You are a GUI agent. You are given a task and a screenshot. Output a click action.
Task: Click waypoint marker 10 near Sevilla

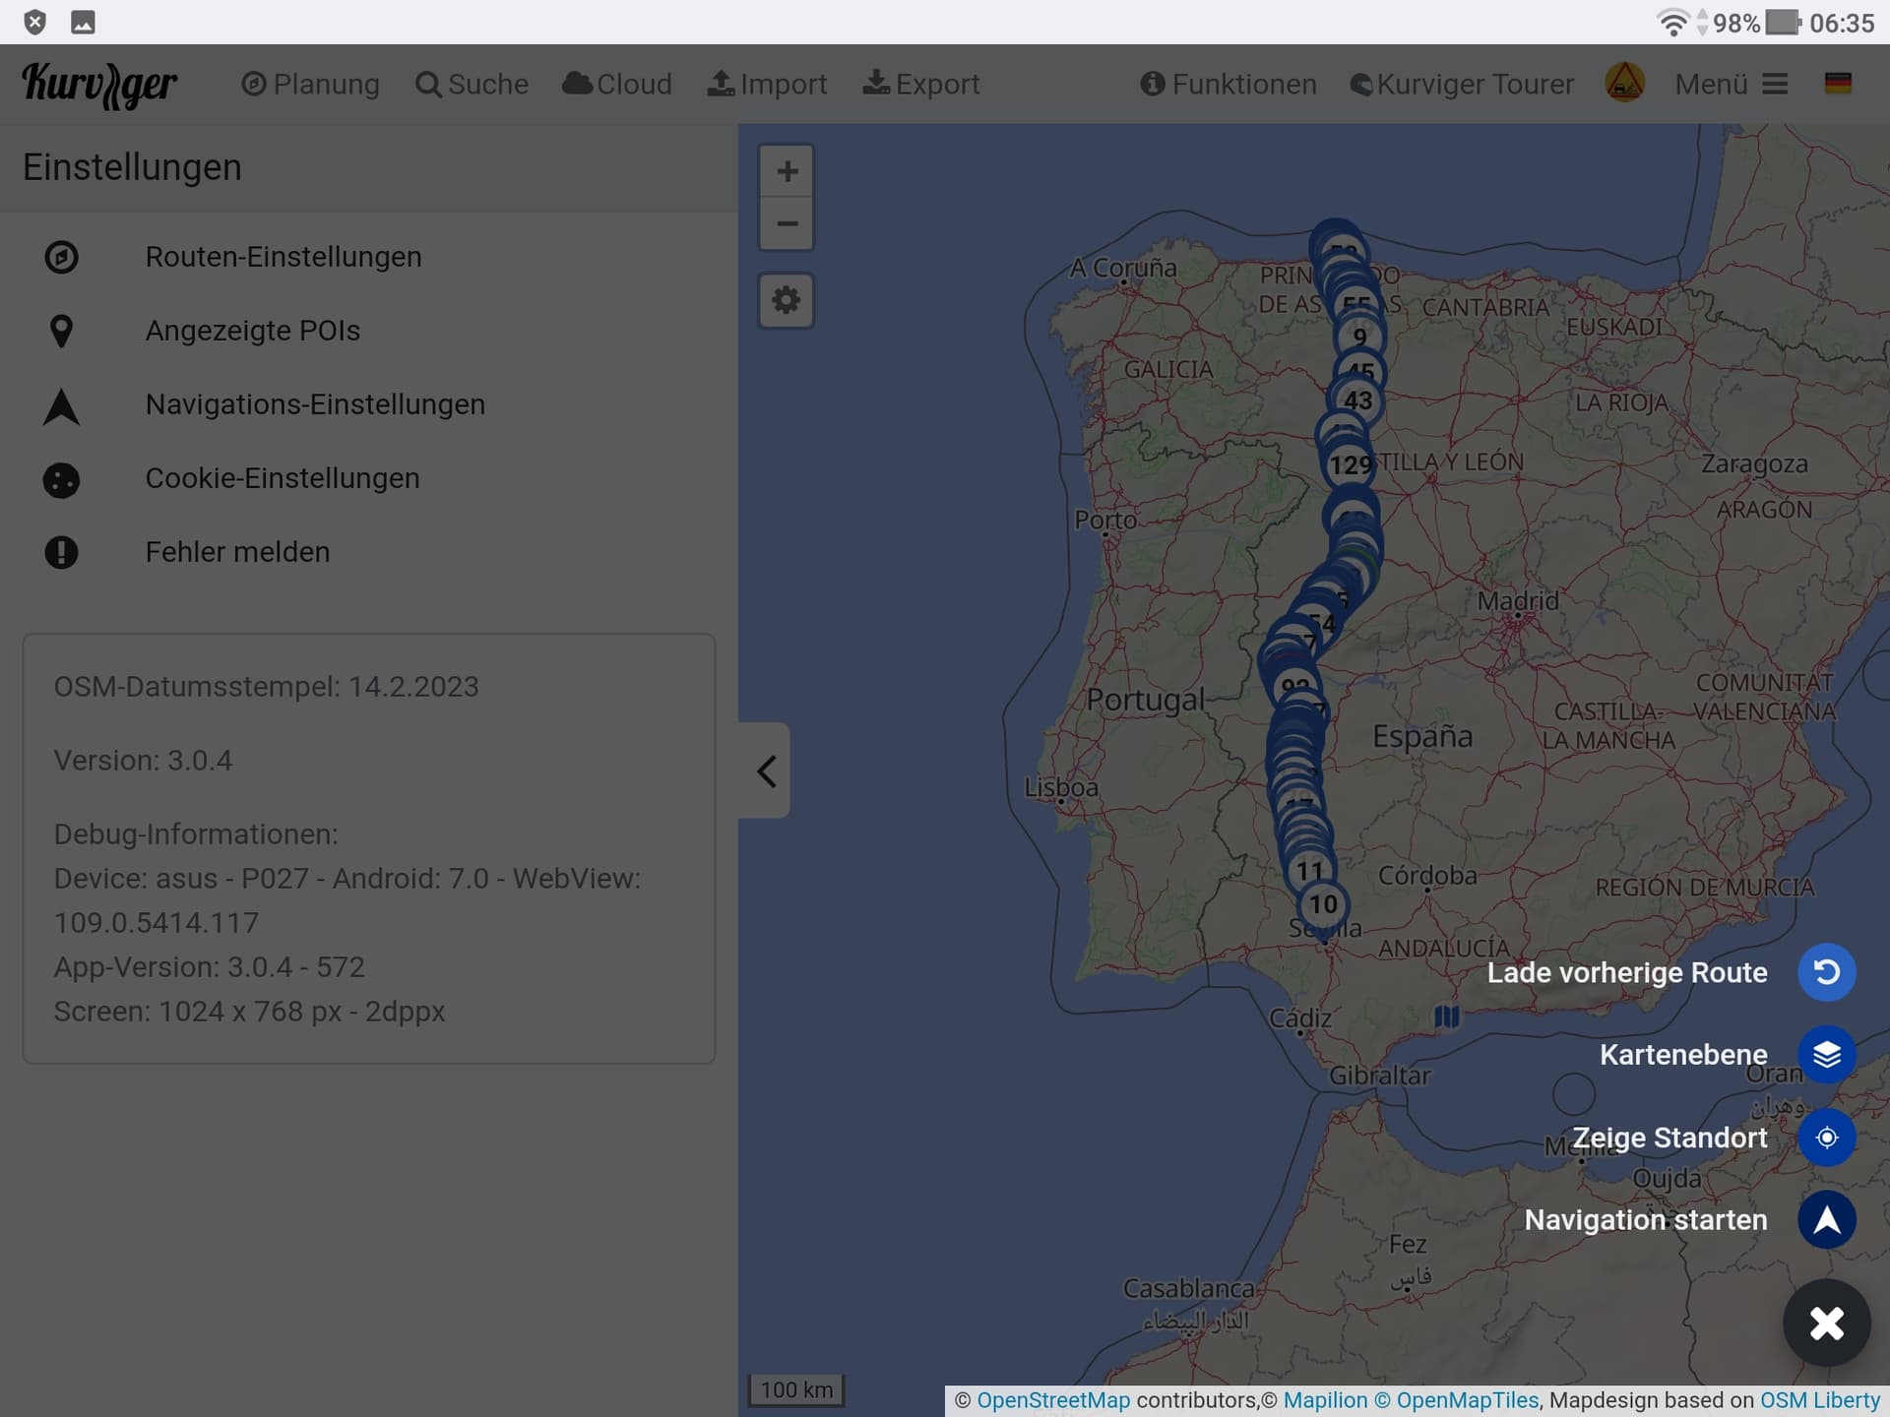coord(1323,904)
